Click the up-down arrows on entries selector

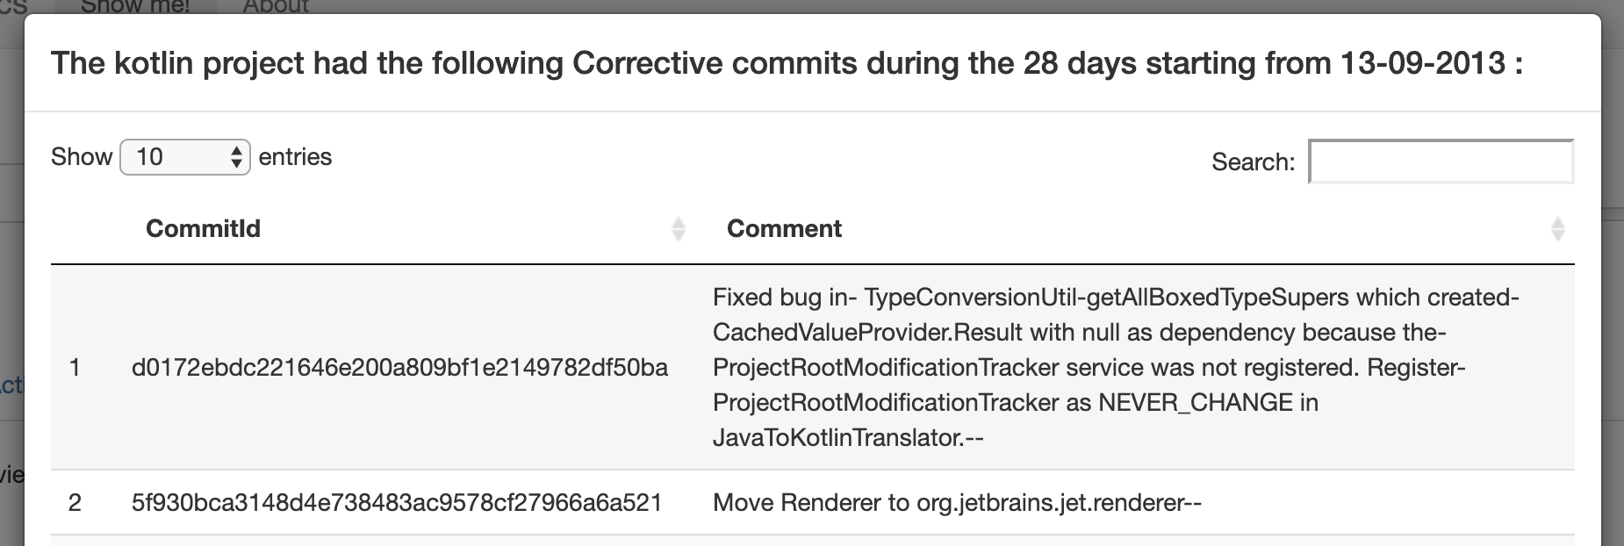click(x=236, y=157)
